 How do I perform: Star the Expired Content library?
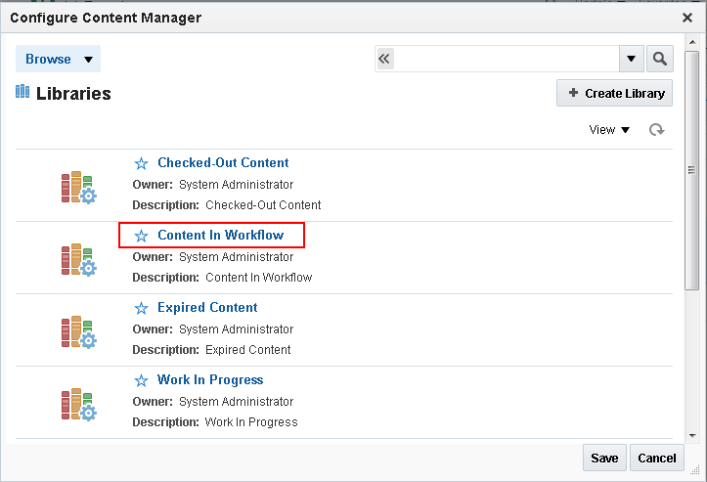pos(141,308)
